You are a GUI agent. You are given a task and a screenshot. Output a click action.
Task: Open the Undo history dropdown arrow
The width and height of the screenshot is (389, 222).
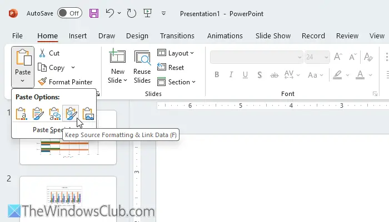[119, 13]
